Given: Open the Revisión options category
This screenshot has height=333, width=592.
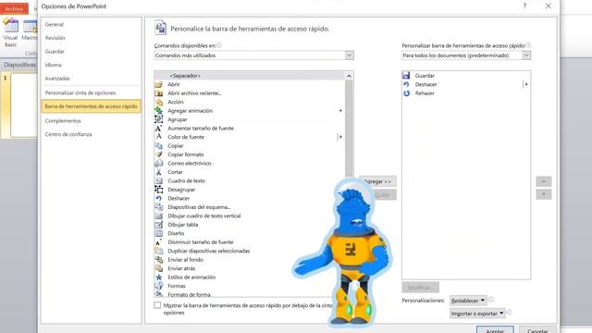Looking at the screenshot, I should (55, 38).
